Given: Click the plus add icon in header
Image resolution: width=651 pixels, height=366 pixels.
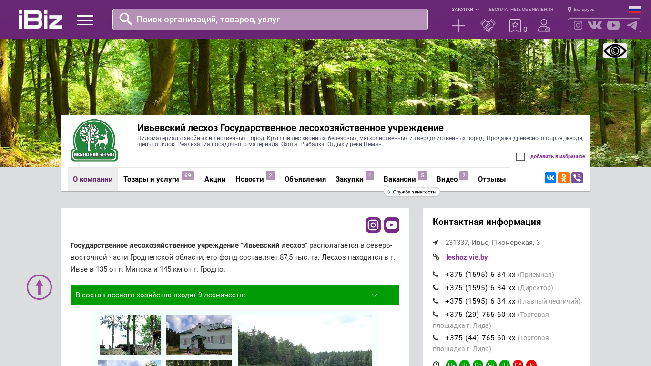Looking at the screenshot, I should [x=458, y=26].
